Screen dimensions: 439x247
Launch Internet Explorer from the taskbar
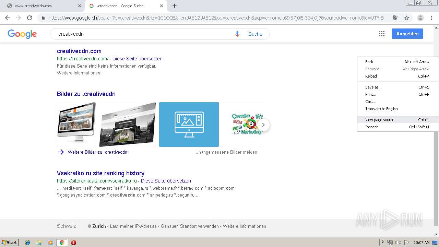click(x=27, y=243)
